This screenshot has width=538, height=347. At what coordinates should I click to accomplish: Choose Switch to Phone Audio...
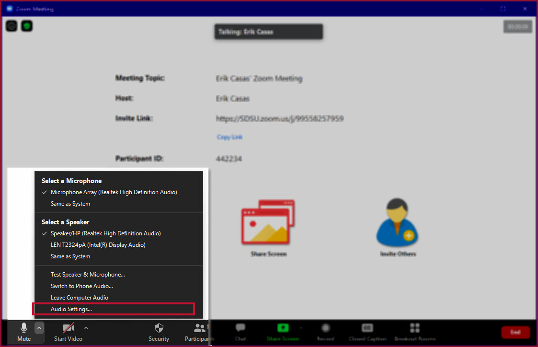[119, 286]
